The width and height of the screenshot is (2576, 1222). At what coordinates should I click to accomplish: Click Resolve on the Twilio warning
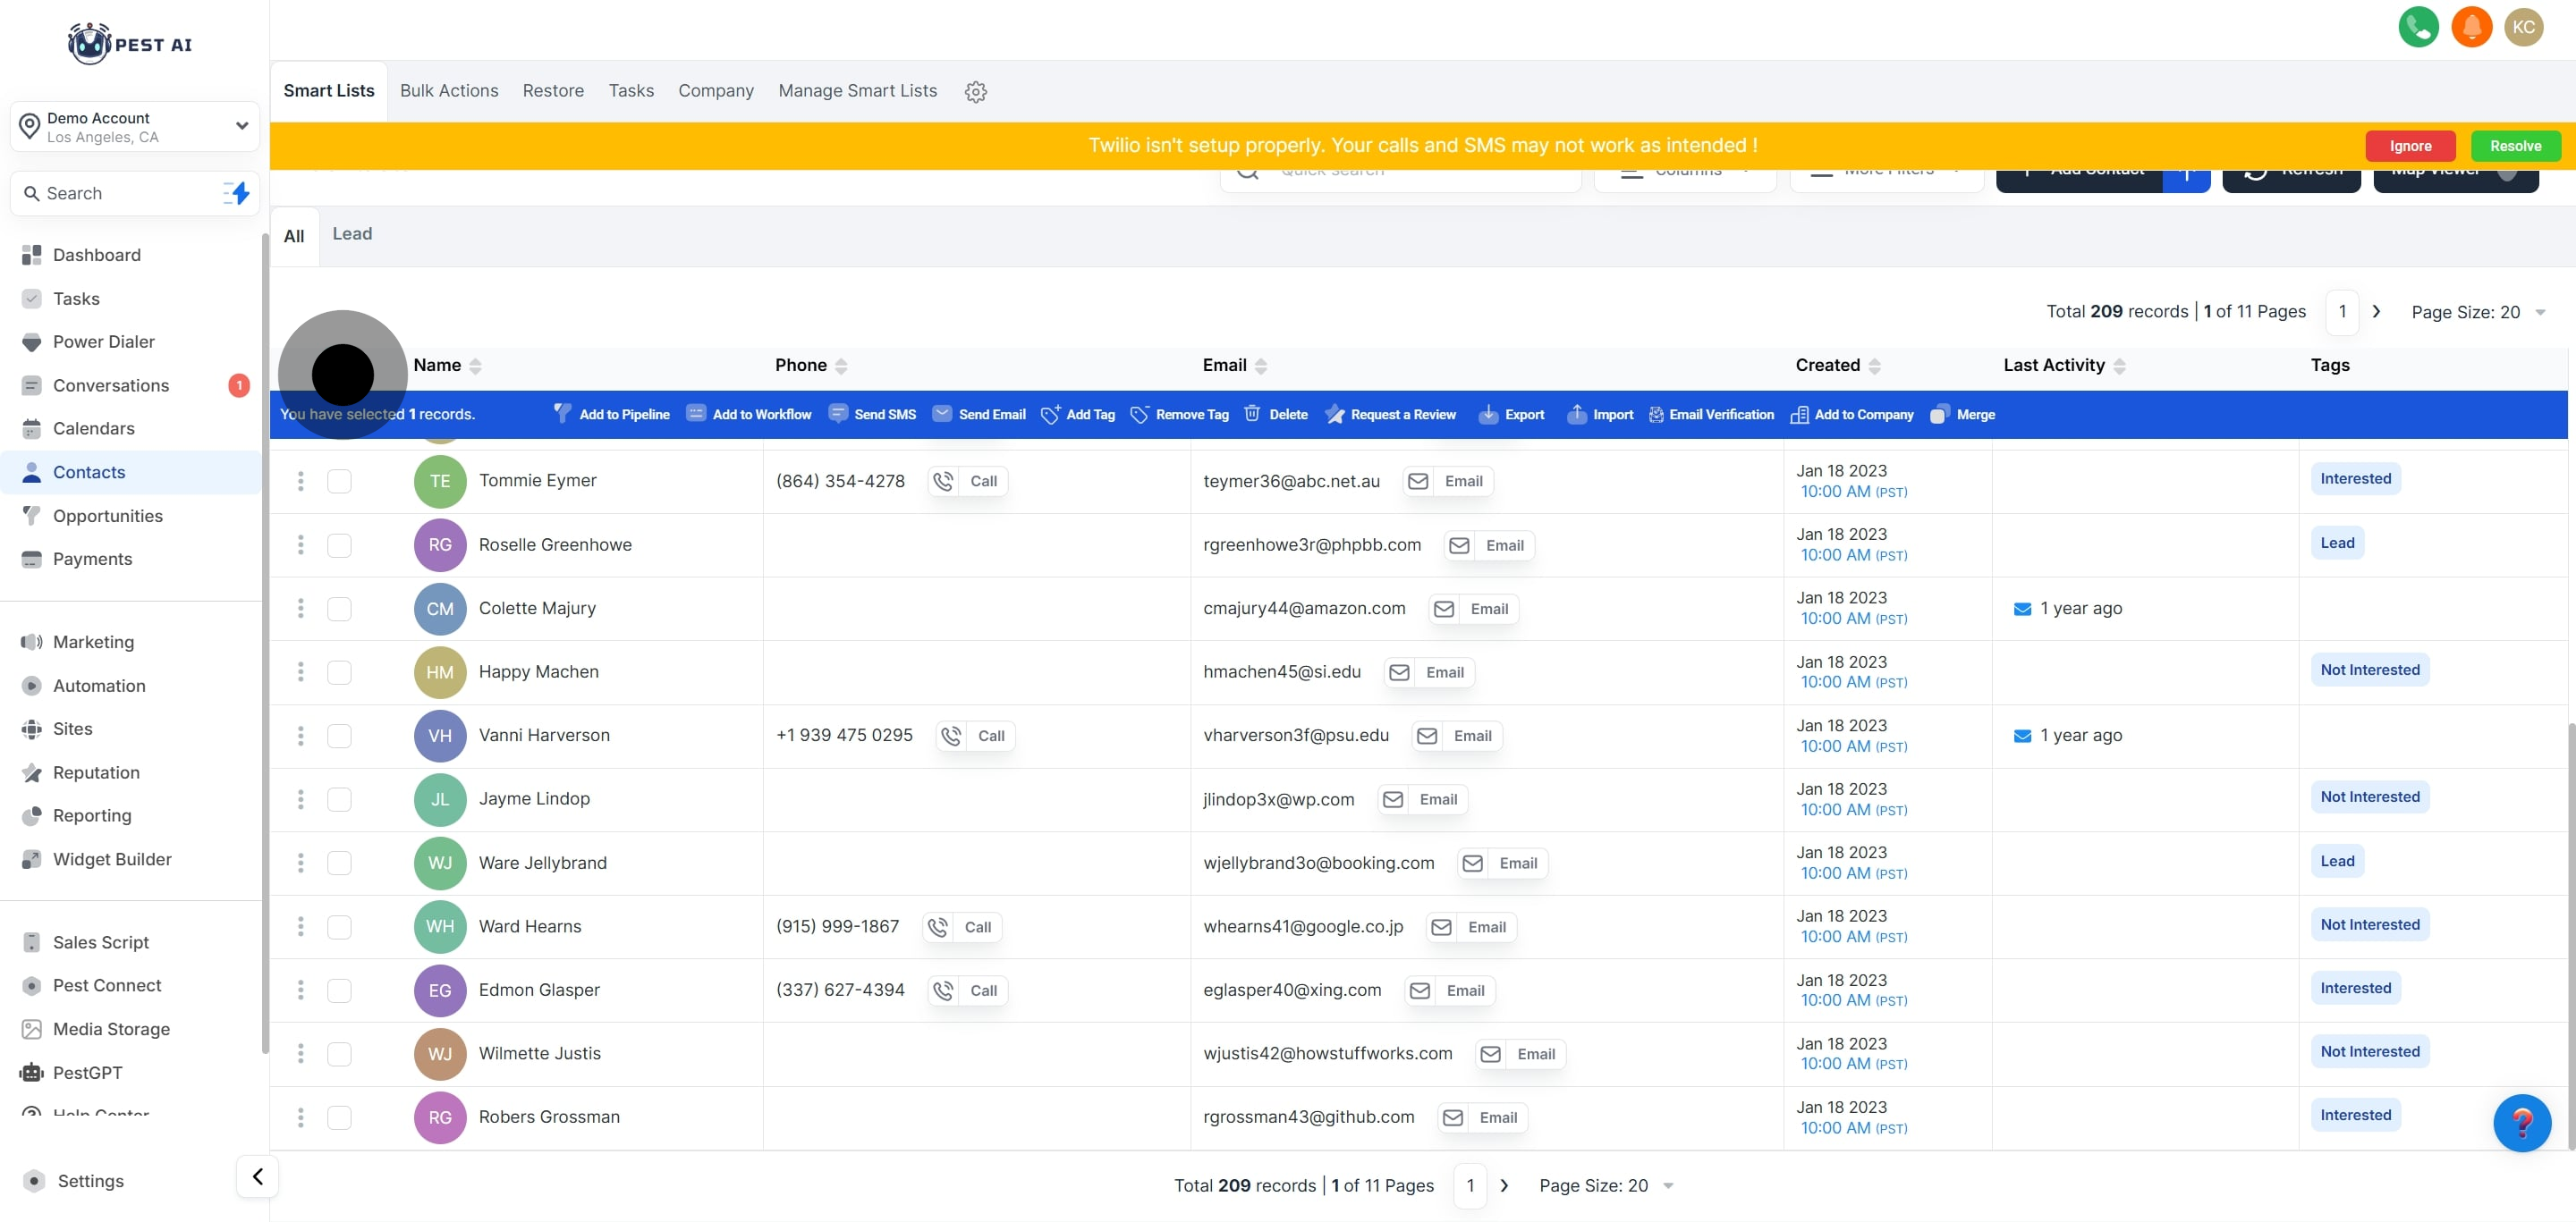[2514, 146]
